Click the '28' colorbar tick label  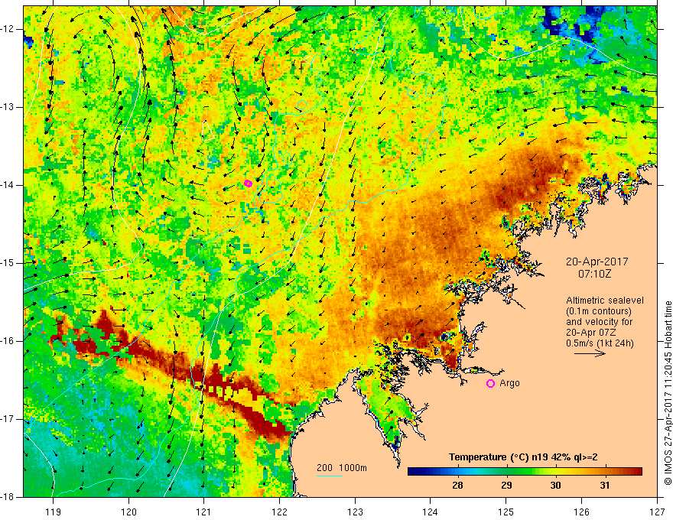click(x=457, y=486)
